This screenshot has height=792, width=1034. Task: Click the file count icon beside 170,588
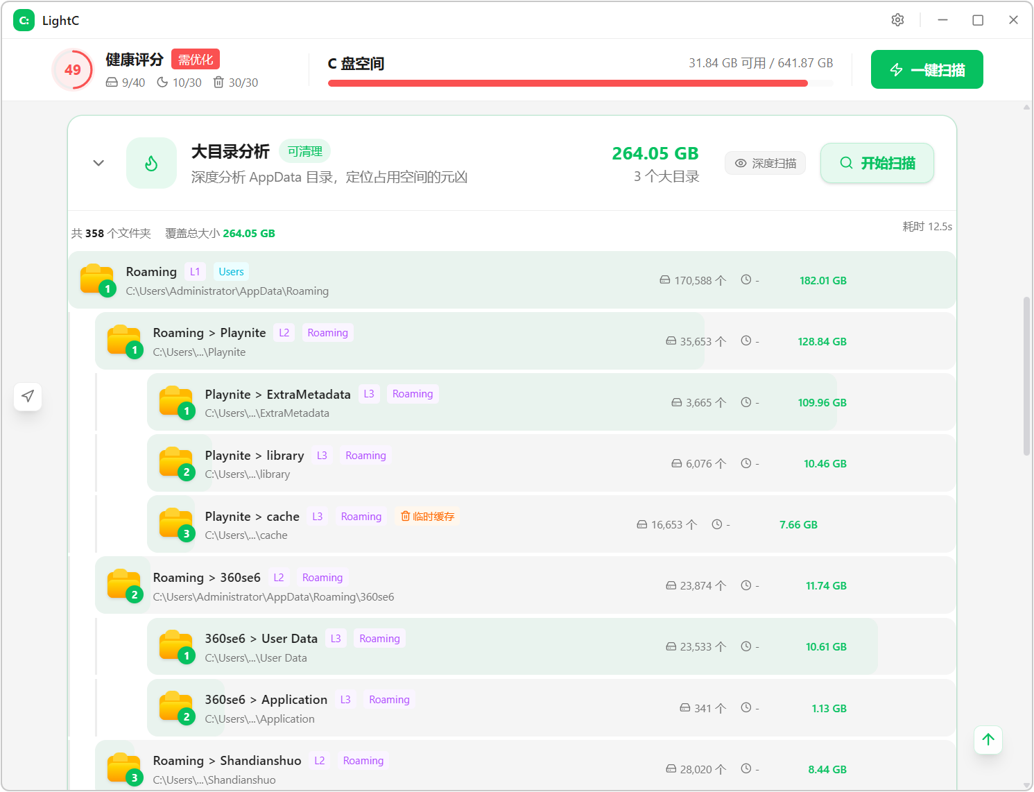(665, 280)
